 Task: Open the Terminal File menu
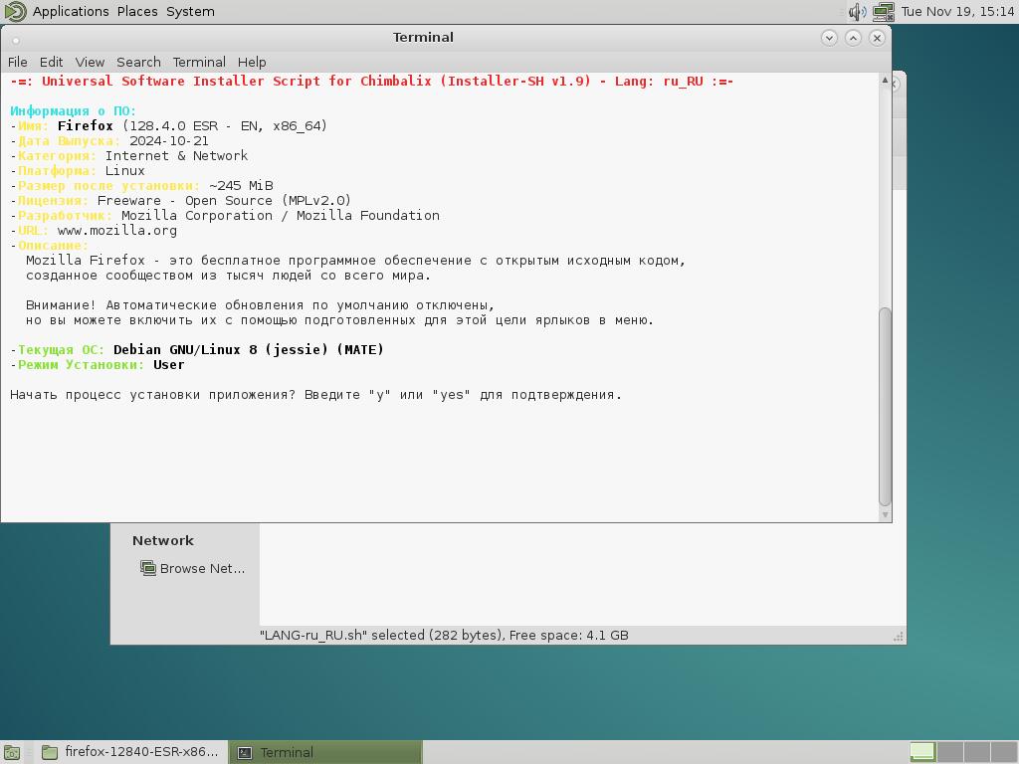pyautogui.click(x=18, y=62)
